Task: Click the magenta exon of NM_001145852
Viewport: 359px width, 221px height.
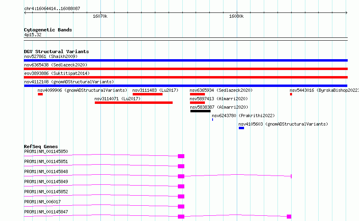Action: click(x=181, y=196)
